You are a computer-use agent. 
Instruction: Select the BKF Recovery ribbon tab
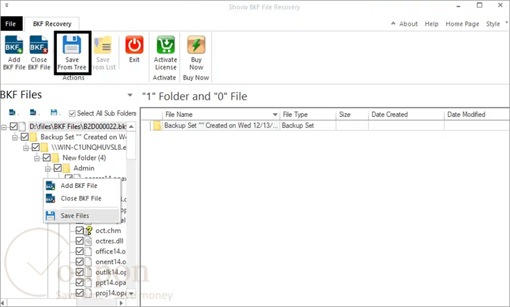click(52, 24)
